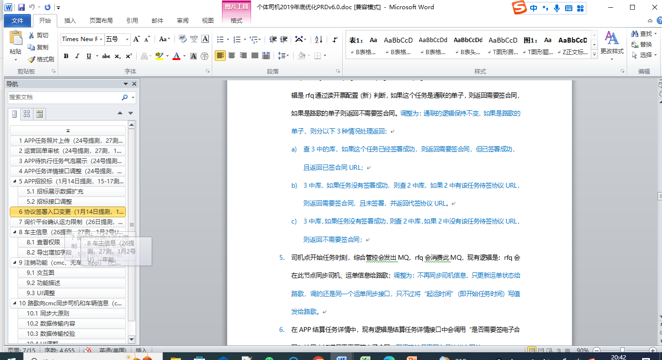Switch to the 插入 (Insert) tab
The image size is (662, 360).
[70, 21]
